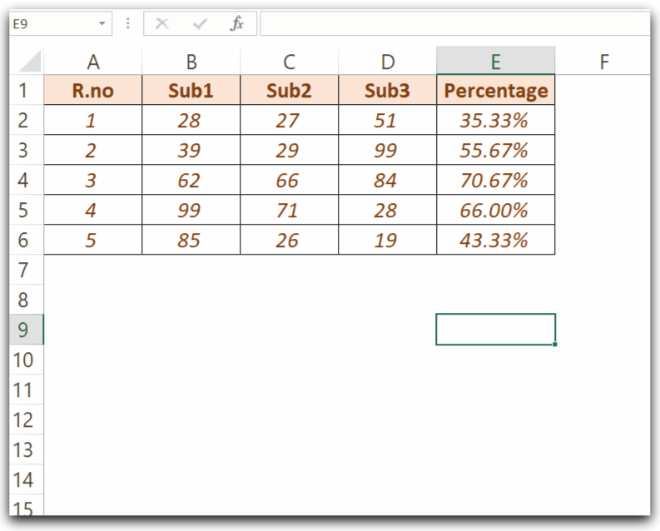Select R.no cell showing 4

93,210
